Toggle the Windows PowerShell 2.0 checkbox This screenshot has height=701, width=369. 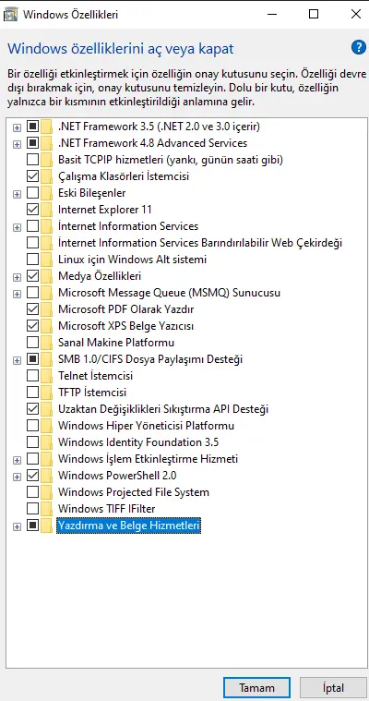coord(32,476)
